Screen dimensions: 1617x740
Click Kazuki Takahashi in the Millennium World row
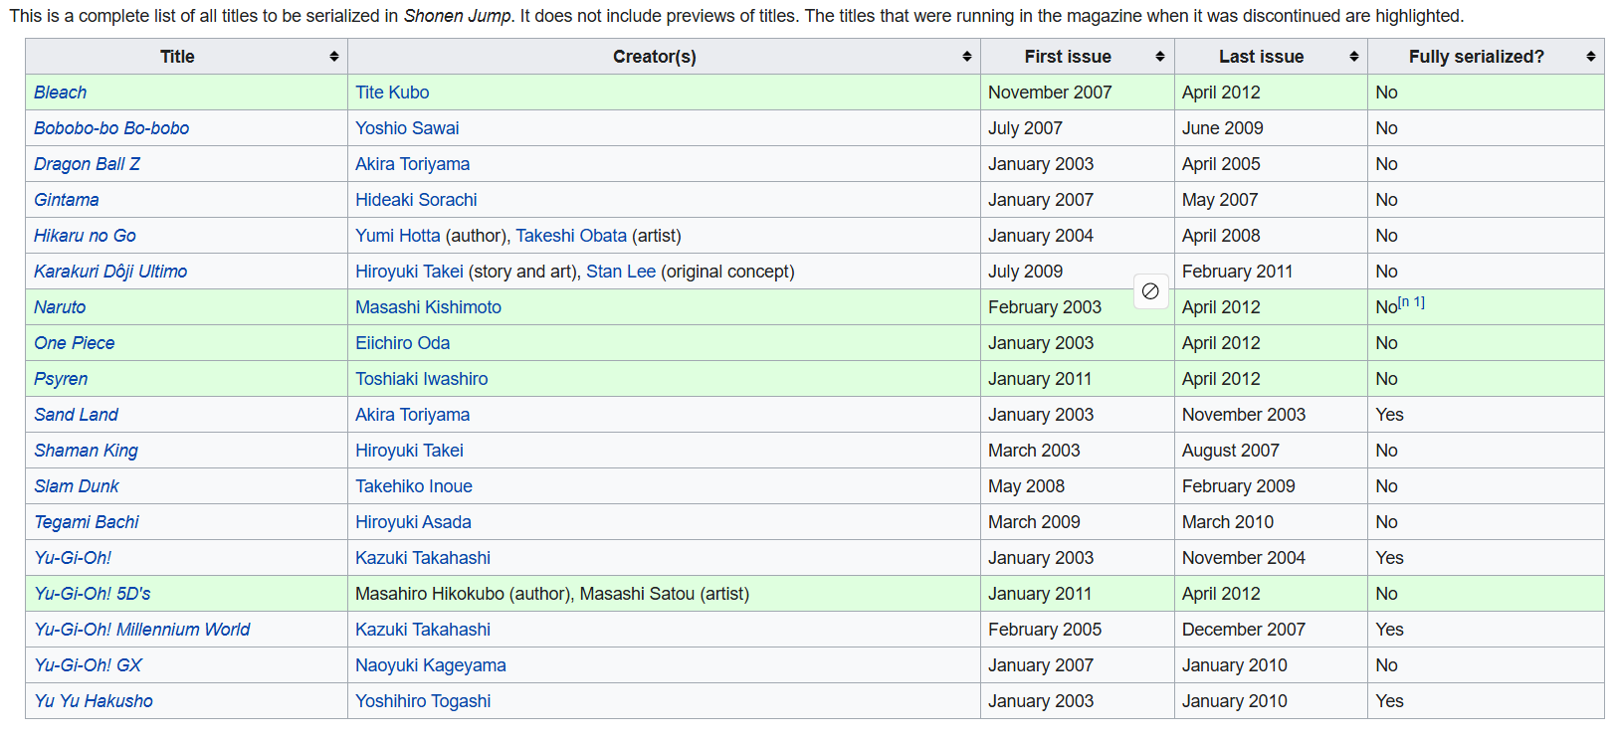point(423,630)
